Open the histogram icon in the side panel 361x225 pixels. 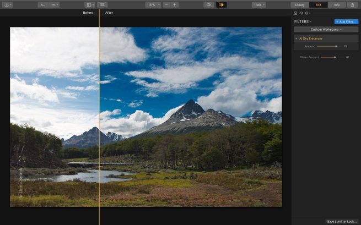pos(295,13)
